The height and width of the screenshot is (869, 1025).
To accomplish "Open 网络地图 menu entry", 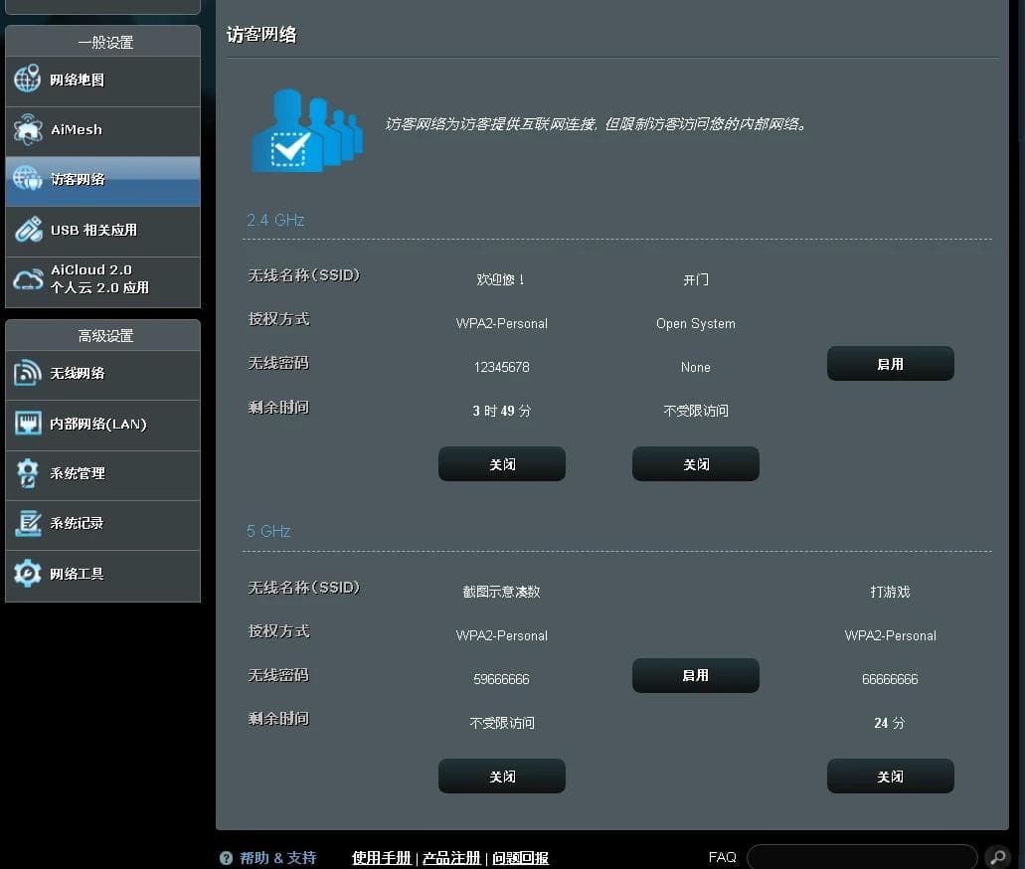I will (x=102, y=82).
